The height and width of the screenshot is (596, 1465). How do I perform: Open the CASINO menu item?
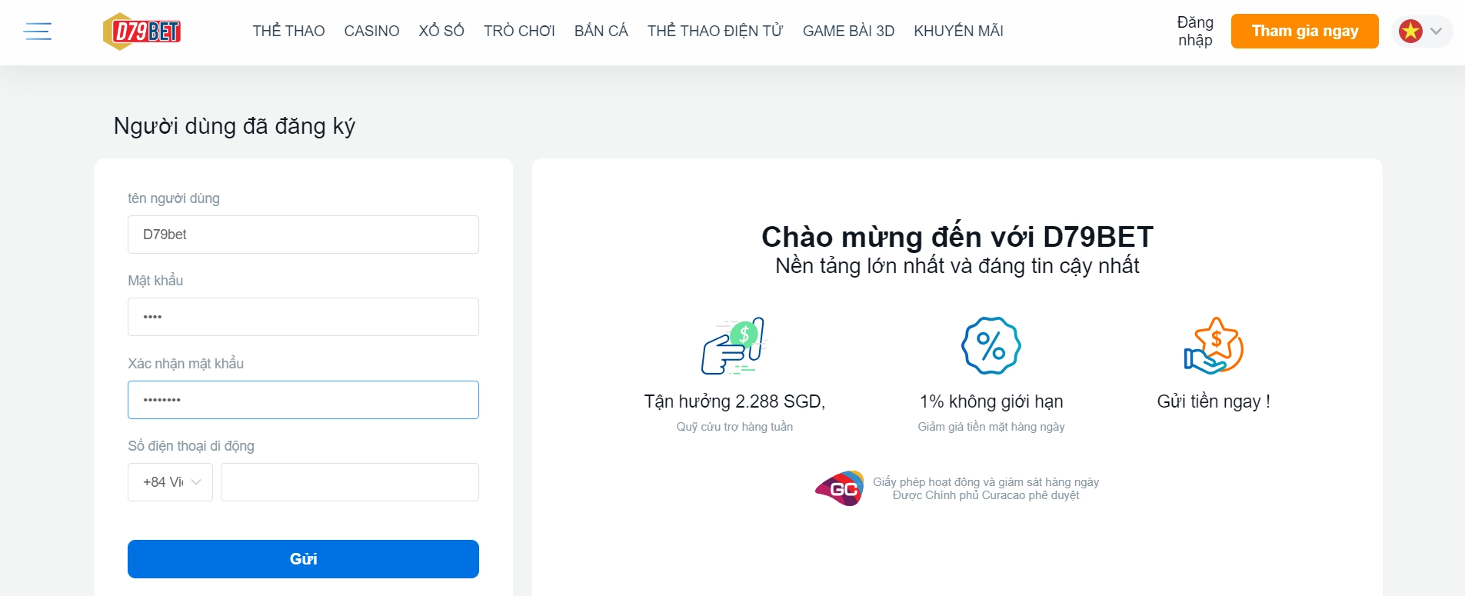coord(371,31)
